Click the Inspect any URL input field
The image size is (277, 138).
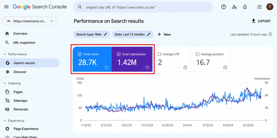(143, 7)
